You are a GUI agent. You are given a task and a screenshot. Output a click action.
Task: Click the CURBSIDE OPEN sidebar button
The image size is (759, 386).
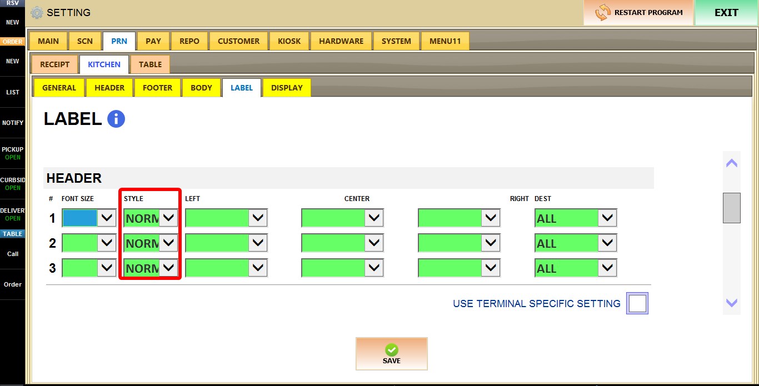coord(12,184)
